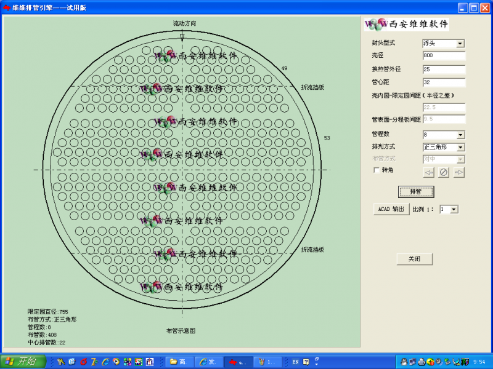Click the safely remove hardware tray icon

click(x=447, y=362)
